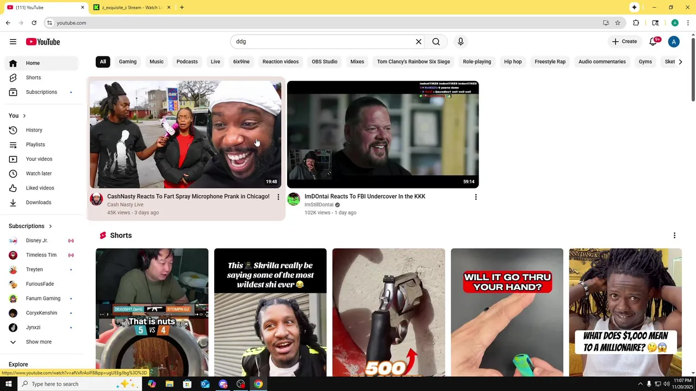Open more options for the ImDOntai video
Screen dimensions: 696x391
[x=476, y=197]
